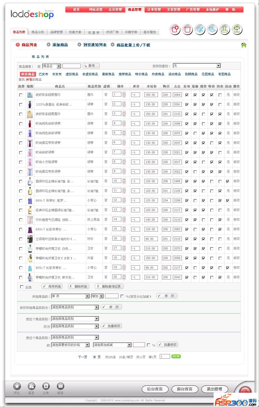Click 后台首页 footer button
This screenshot has width=259, height=407.
click(155, 389)
